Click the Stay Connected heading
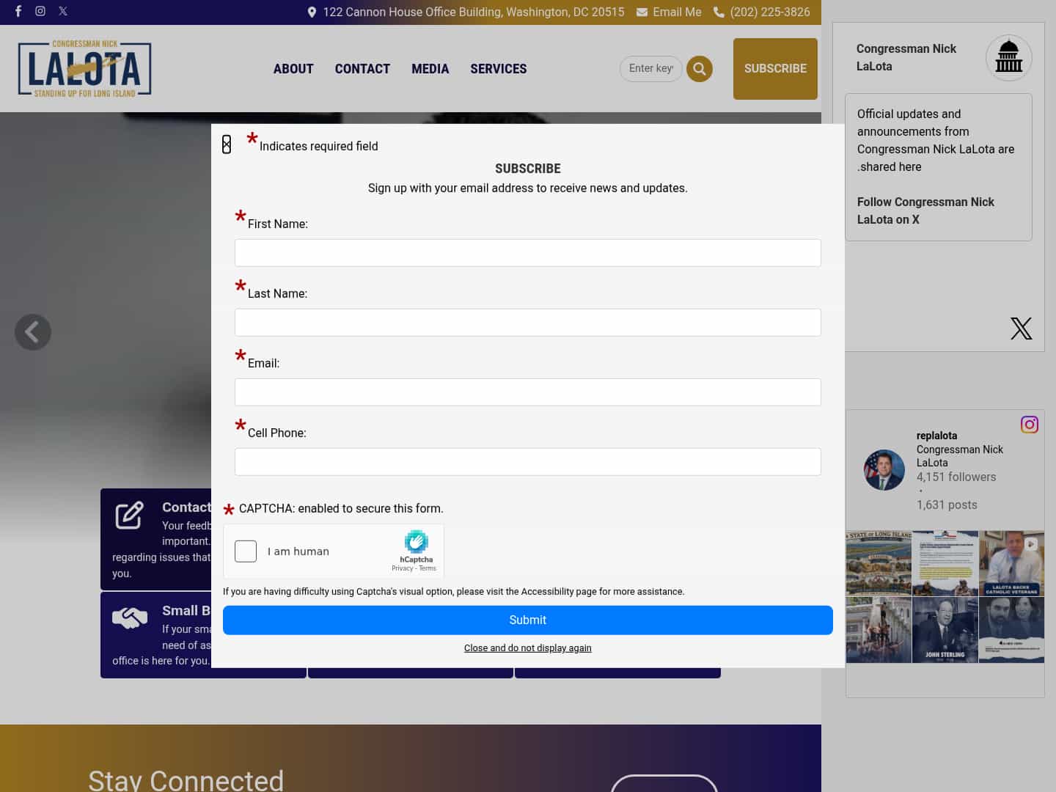 coord(186,780)
